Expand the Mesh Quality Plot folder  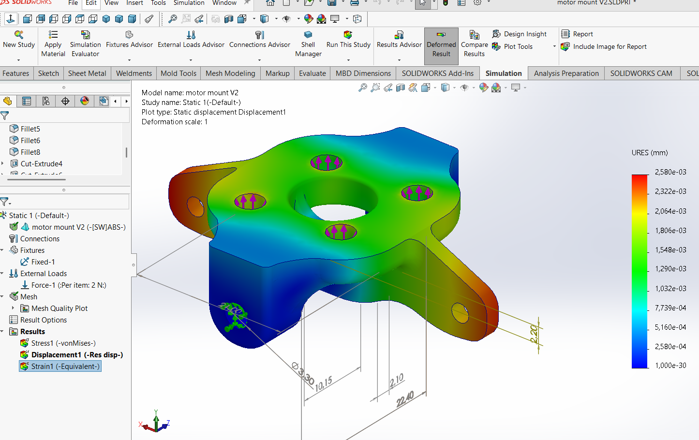coord(13,308)
